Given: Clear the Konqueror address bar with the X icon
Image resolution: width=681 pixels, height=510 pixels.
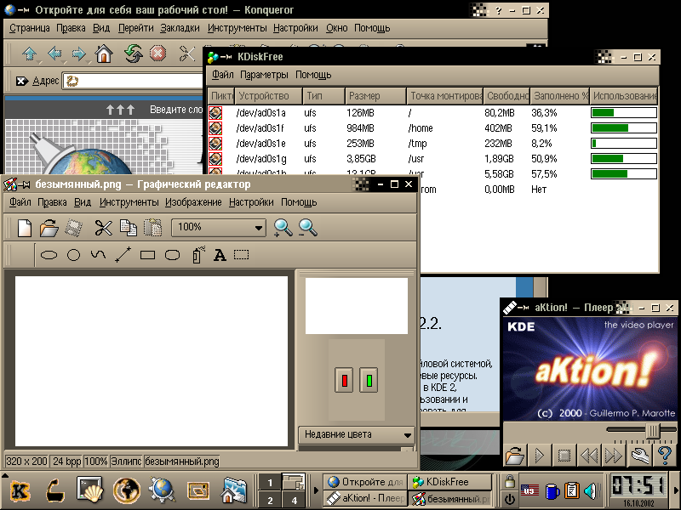Looking at the screenshot, I should (x=22, y=81).
